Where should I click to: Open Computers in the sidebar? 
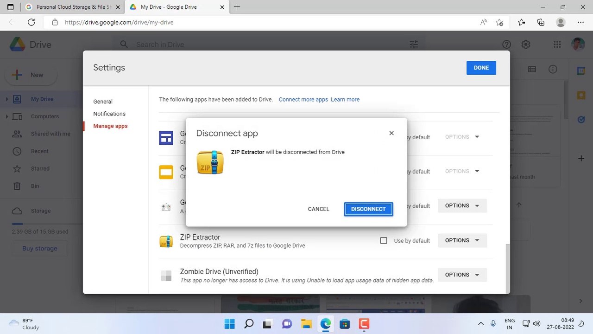coord(45,116)
